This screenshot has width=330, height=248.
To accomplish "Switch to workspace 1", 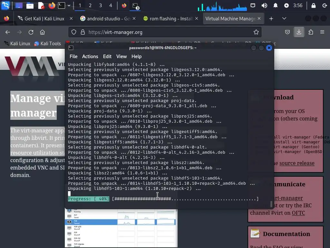I will click(80, 5).
